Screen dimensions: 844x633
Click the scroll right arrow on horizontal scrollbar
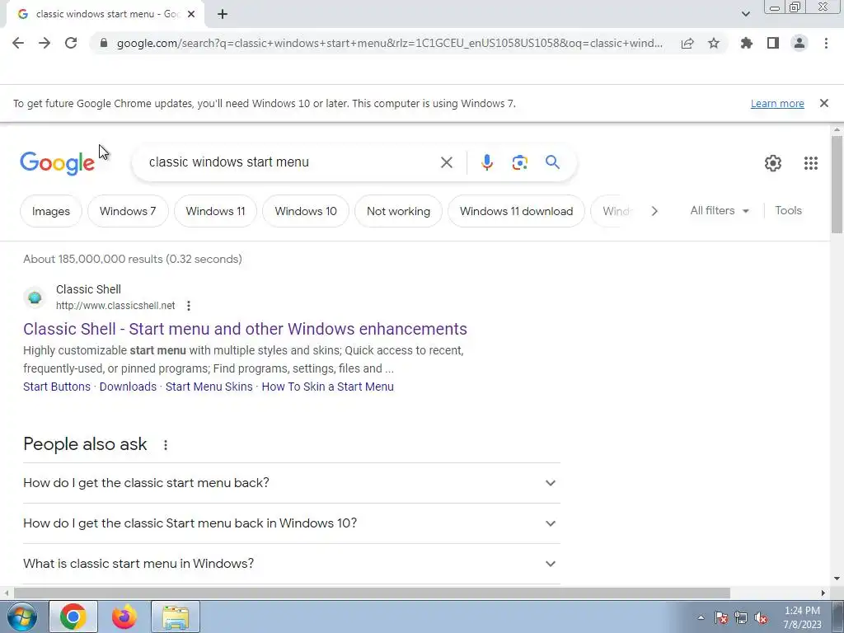point(823,593)
